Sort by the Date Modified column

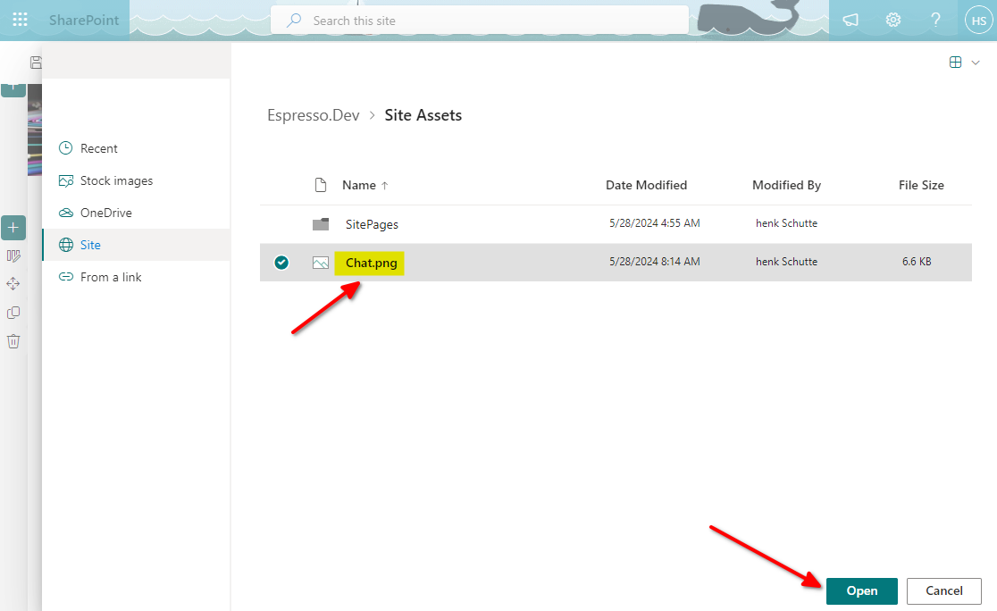tap(646, 186)
